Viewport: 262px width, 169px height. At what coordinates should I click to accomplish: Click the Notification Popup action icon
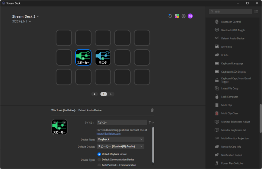(x=217, y=155)
